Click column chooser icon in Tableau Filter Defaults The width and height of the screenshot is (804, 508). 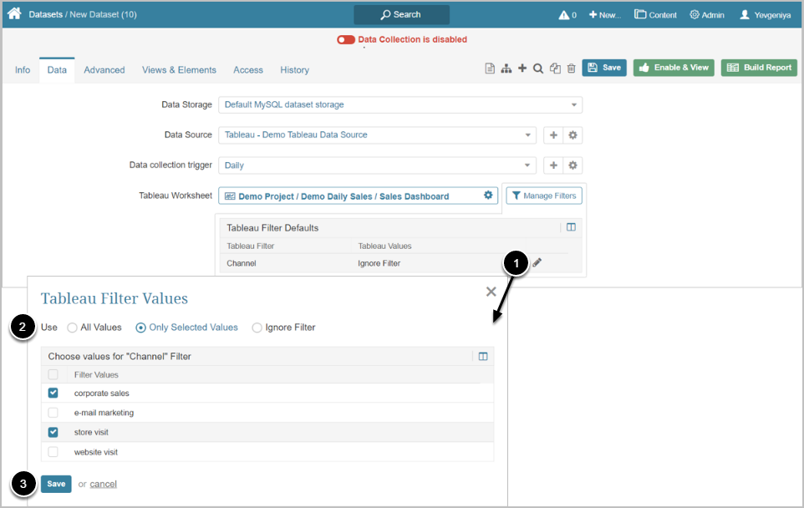point(571,227)
